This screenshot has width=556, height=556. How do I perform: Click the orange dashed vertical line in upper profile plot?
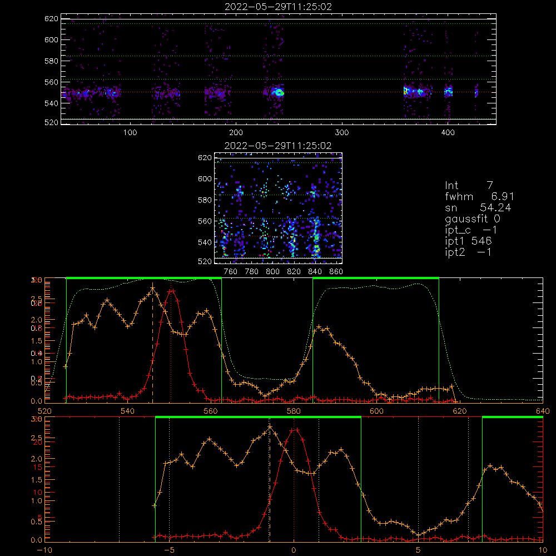pyautogui.click(x=152, y=344)
